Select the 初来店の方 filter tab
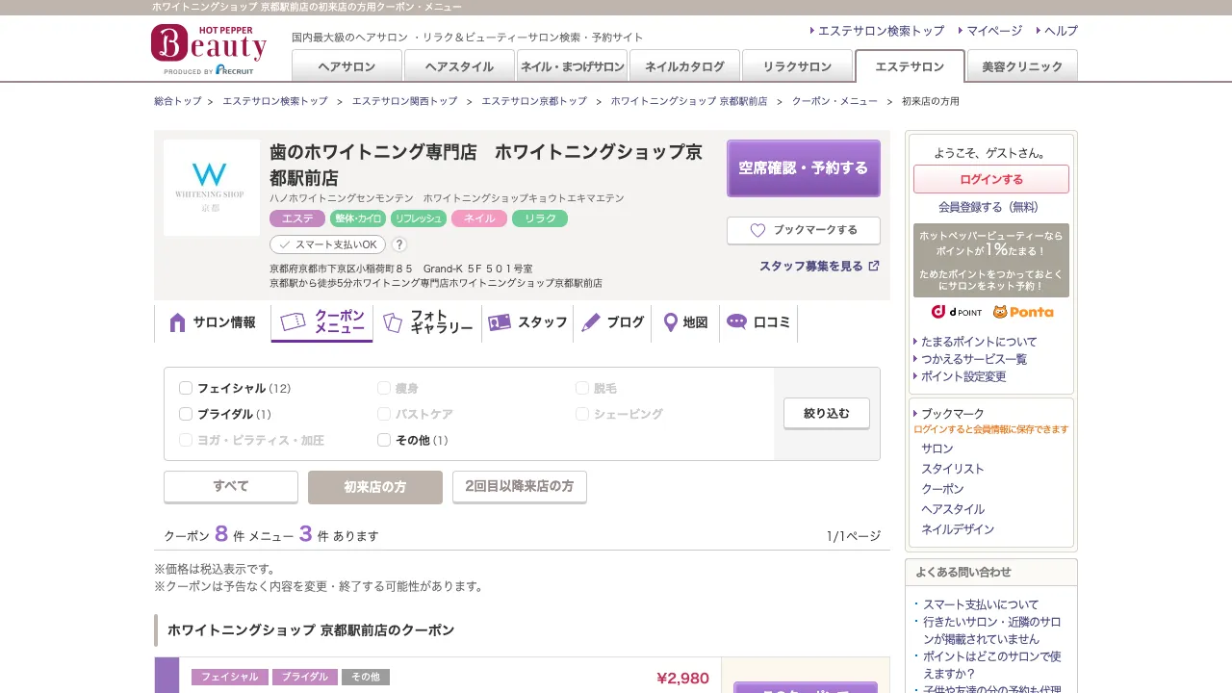The height and width of the screenshot is (693, 1232). [x=375, y=487]
